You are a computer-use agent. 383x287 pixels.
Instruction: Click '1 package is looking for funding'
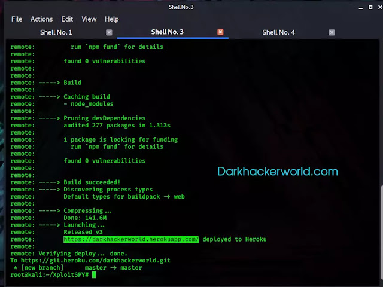coord(121,139)
